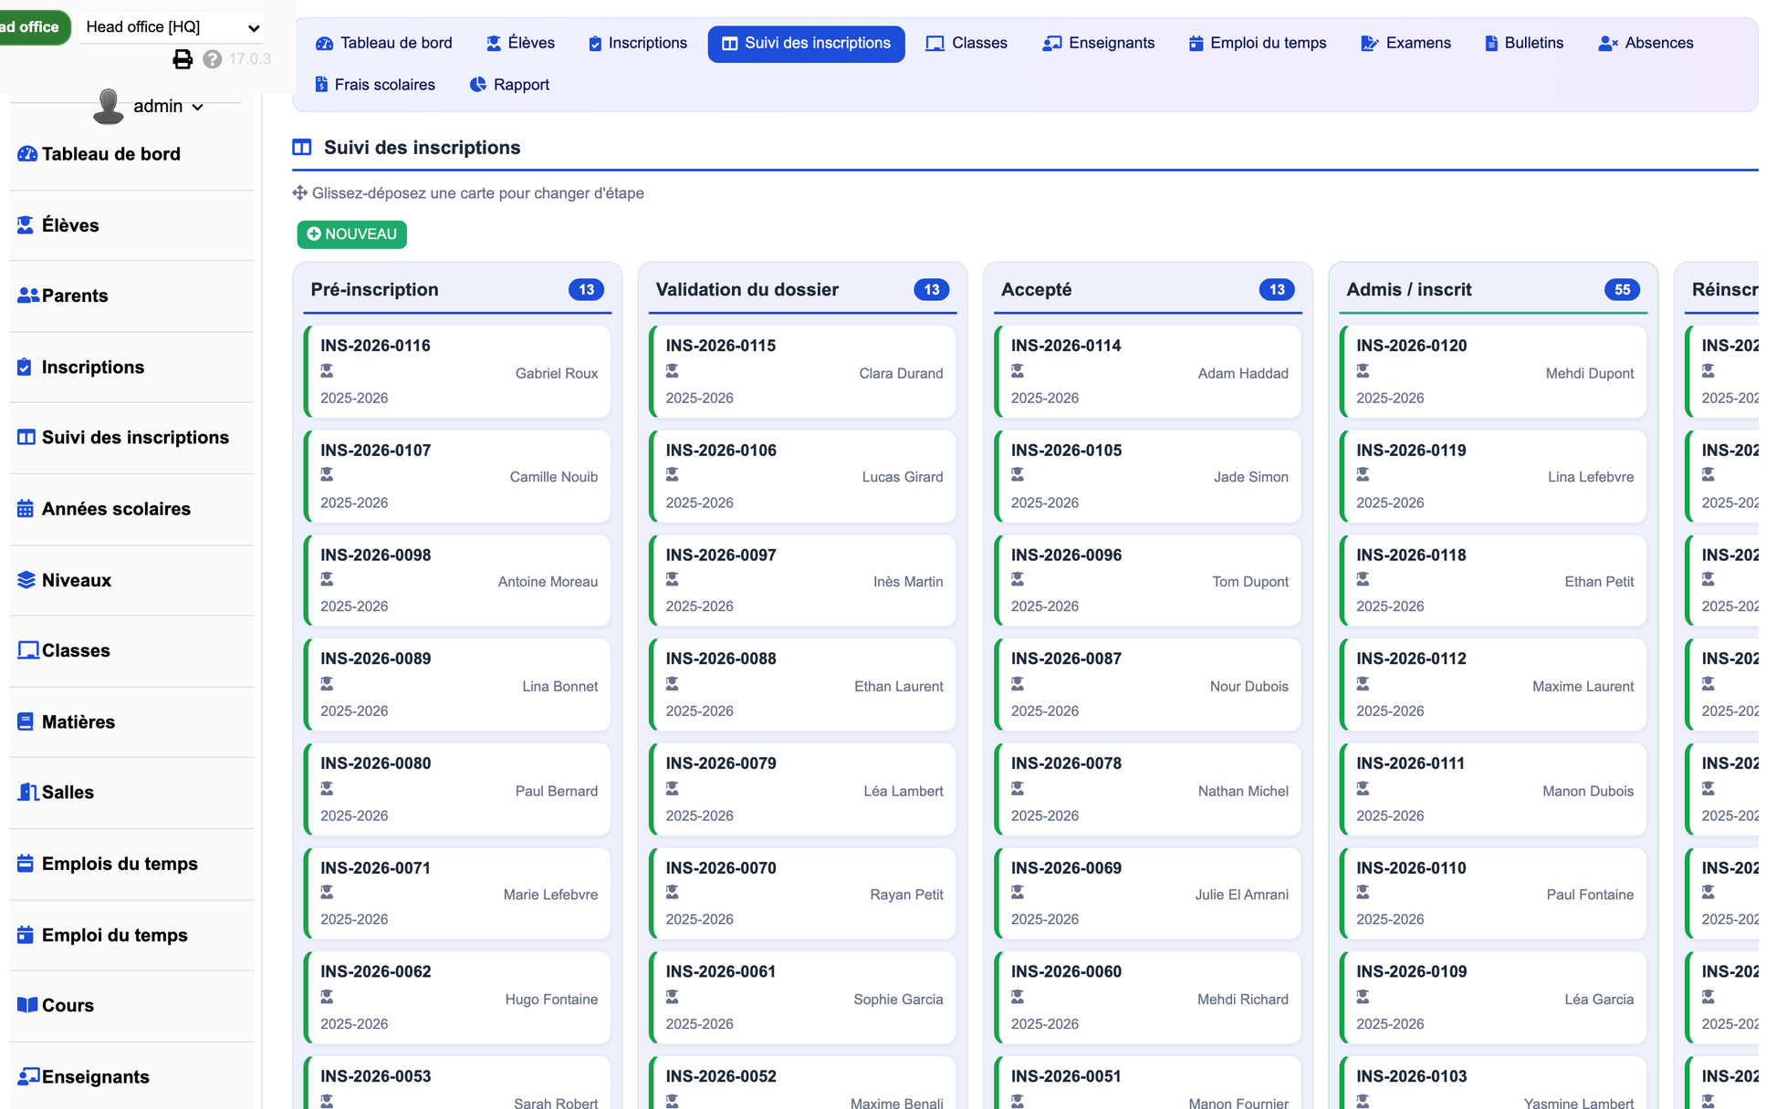Click the Matières sidebar book icon
The height and width of the screenshot is (1109, 1776).
(x=26, y=721)
